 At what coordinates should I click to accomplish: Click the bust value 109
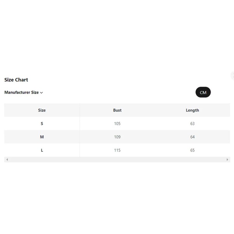[117, 137]
